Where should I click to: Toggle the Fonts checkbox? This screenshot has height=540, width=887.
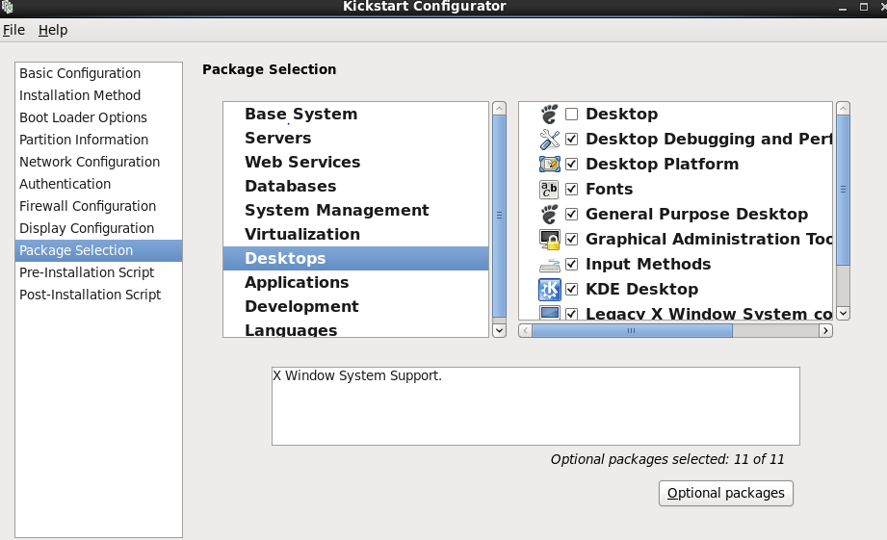pyautogui.click(x=572, y=189)
